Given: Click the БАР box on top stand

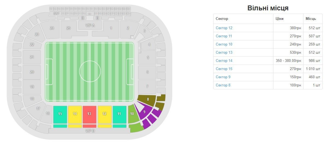Looking at the screenshot, I should [x=56, y=13].
